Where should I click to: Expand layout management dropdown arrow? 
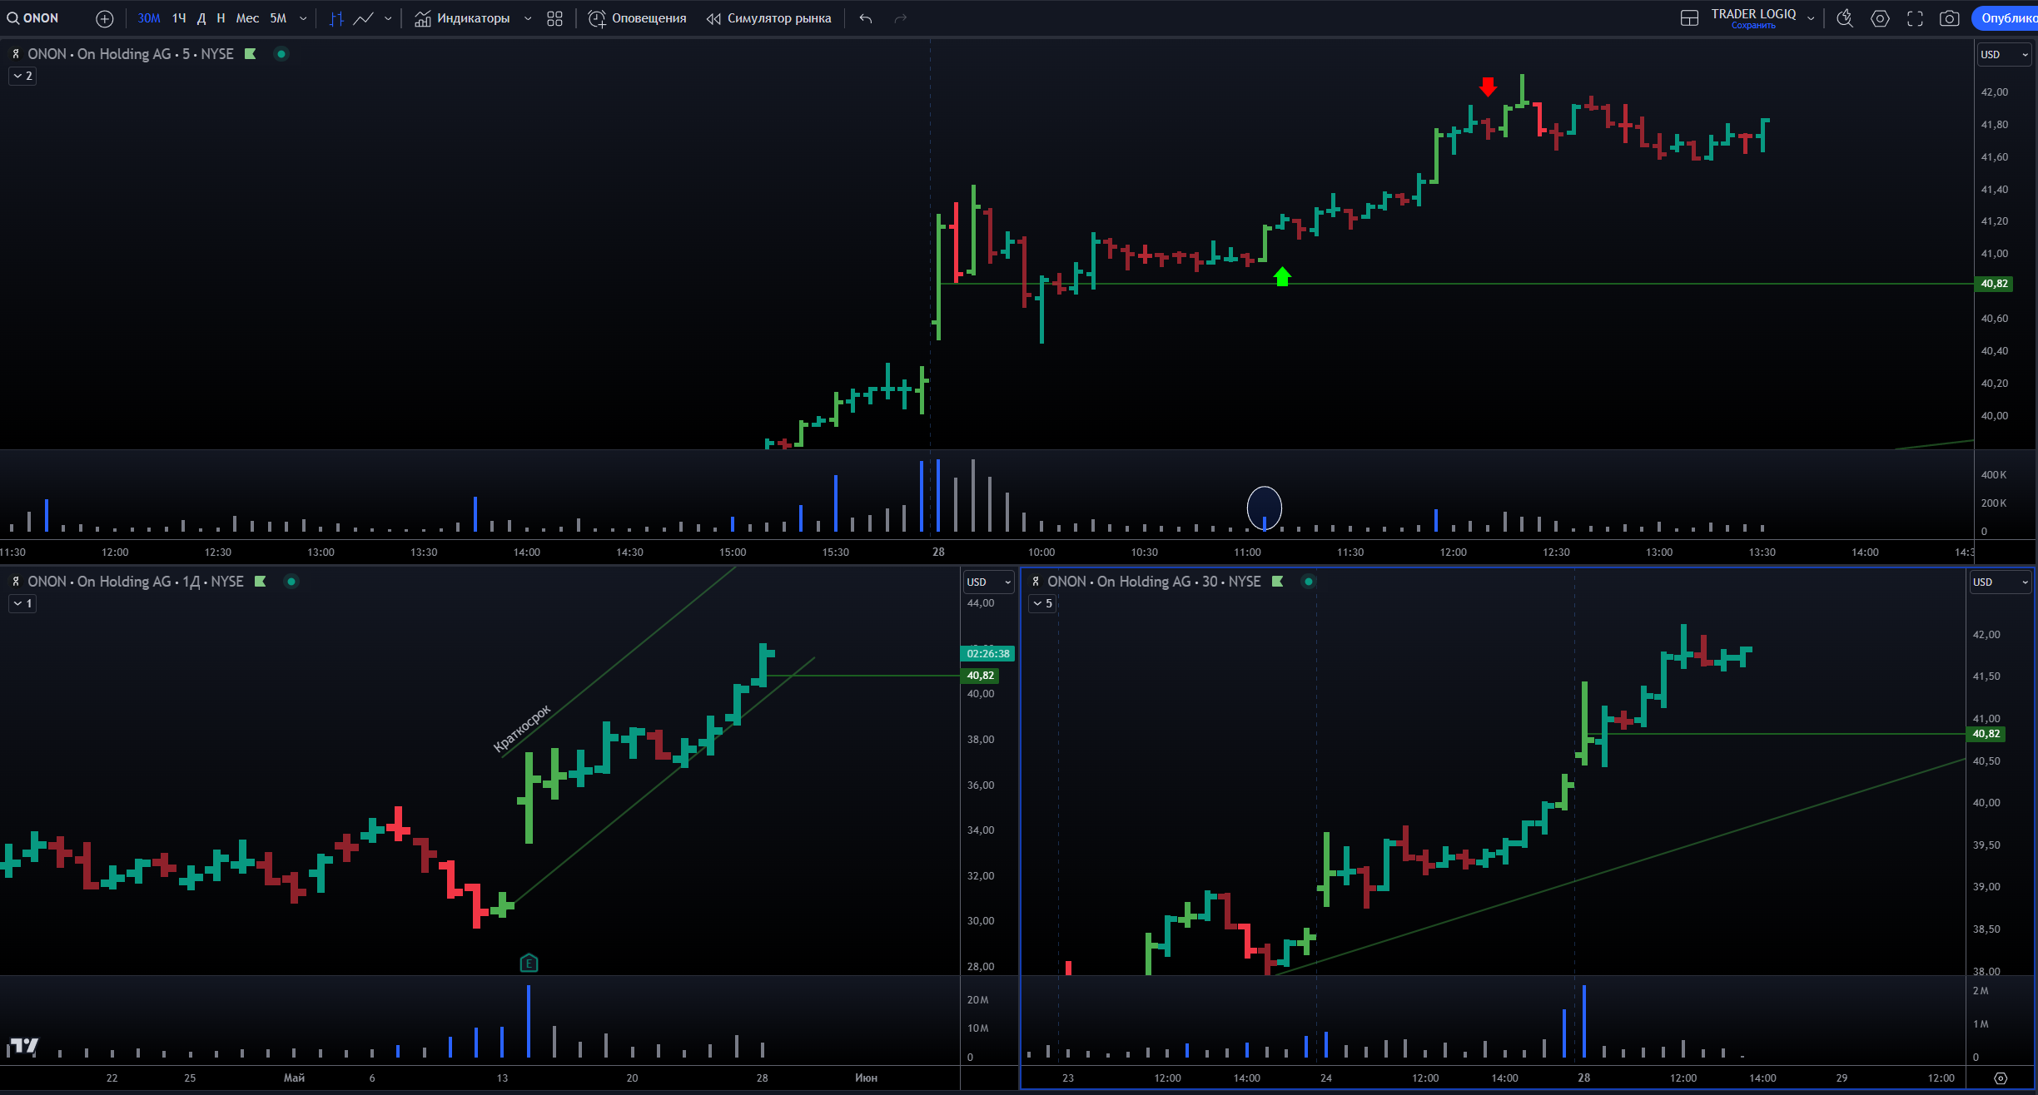1811,18
